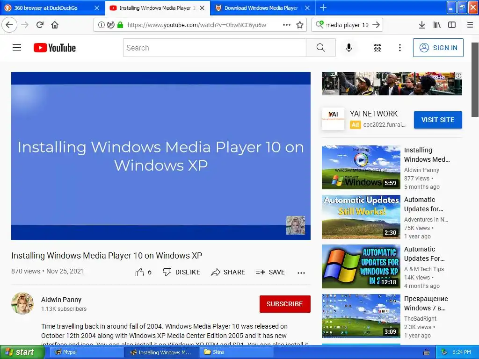
Task: Click the system tray clock showing 6:24 PM
Action: pyautogui.click(x=462, y=352)
